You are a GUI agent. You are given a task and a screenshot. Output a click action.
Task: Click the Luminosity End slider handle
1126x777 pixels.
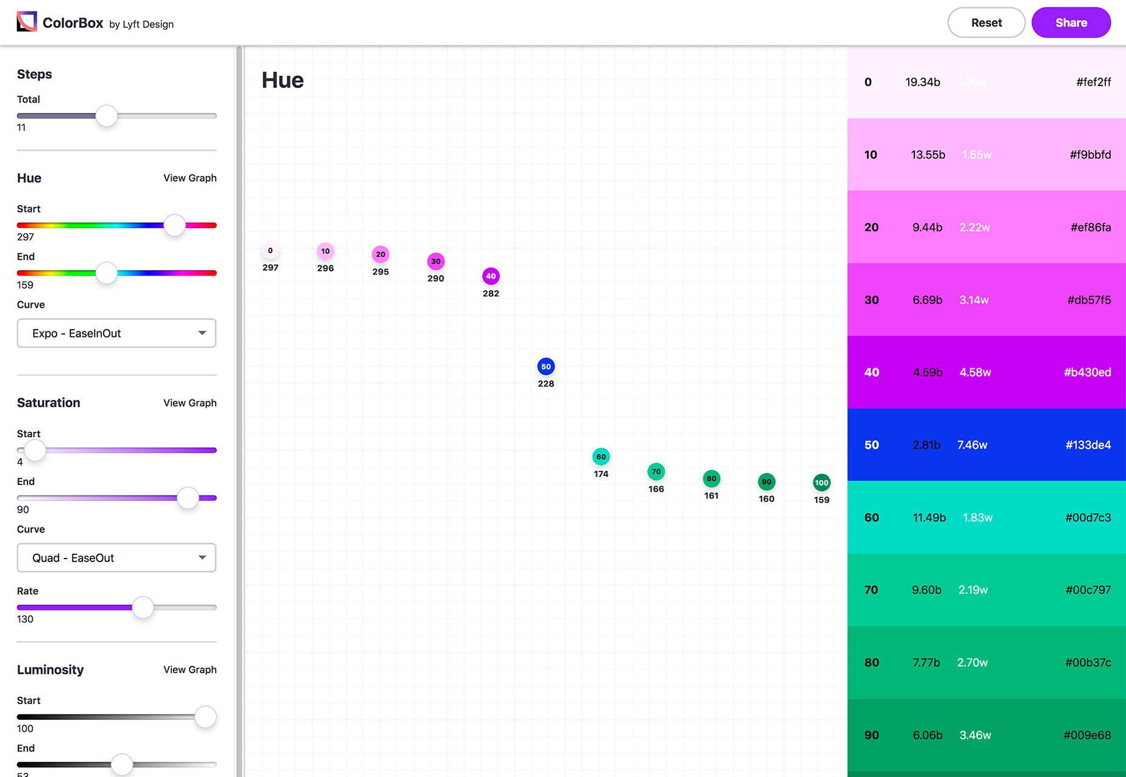122,764
